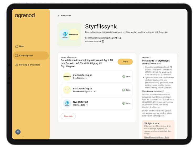196x149 pixels.
Task: Click the Hem house icon
Action: pyautogui.click(x=17, y=46)
